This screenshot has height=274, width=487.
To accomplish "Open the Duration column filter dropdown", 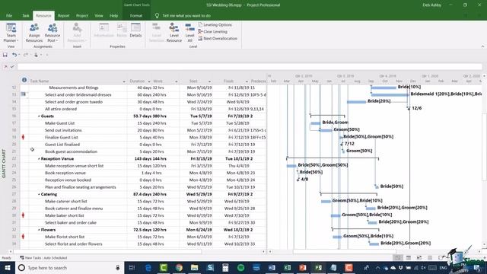I will 149,81.
